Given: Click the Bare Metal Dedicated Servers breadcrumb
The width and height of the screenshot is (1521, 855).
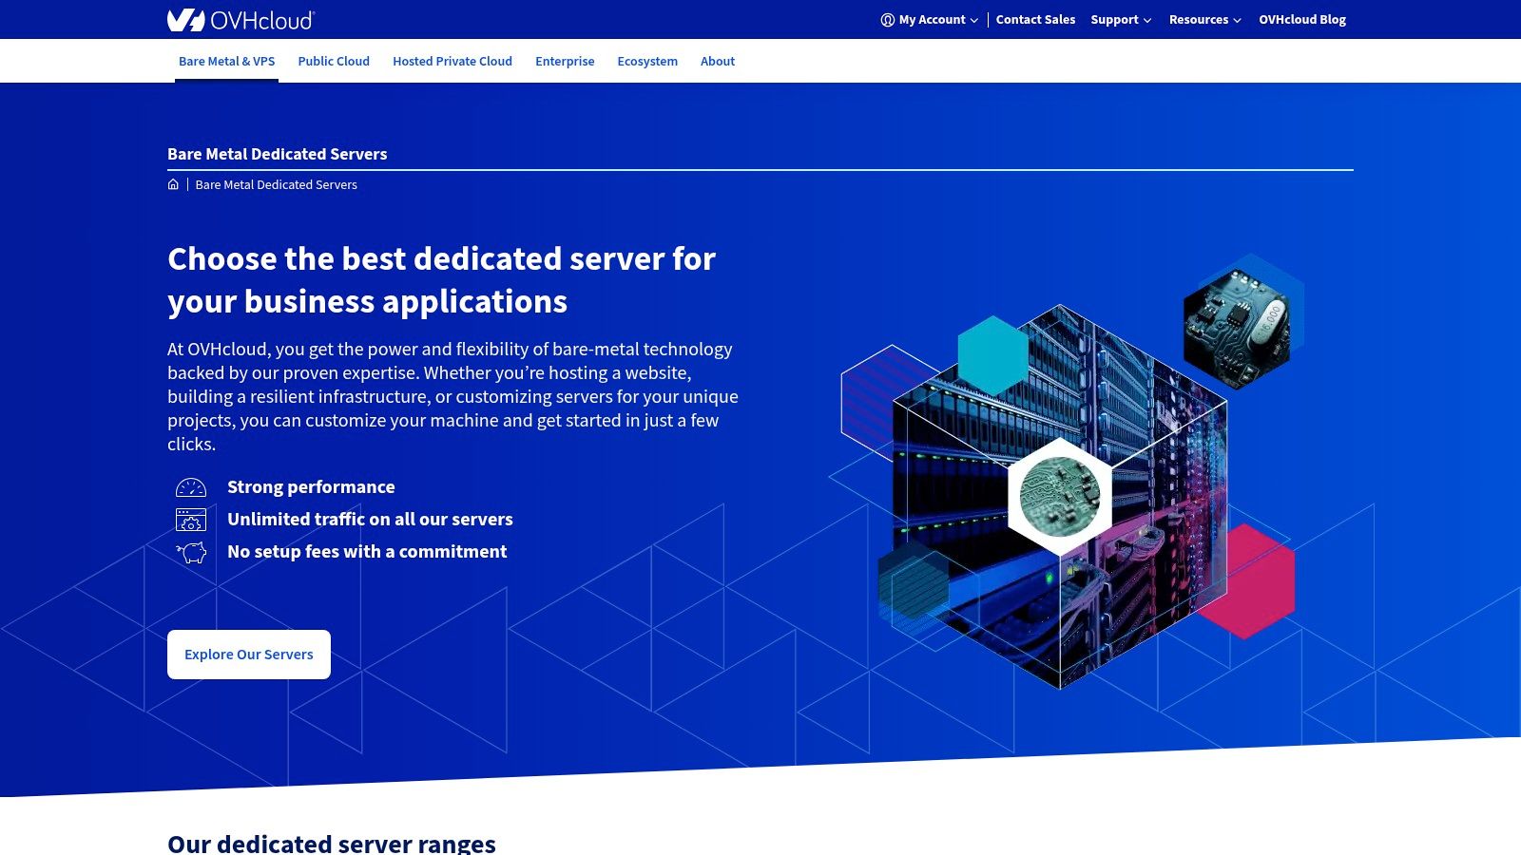Looking at the screenshot, I should pos(276,185).
